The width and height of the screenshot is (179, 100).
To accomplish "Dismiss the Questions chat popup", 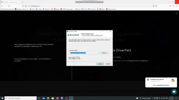I will (148, 80).
